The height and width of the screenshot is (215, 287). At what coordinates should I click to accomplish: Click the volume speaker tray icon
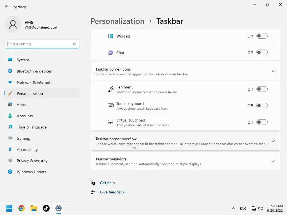coord(261,208)
